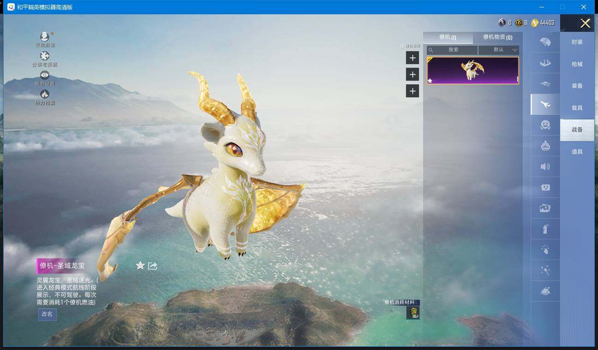
Task: Open the wingsuit glider category icon
Action: pos(545,63)
